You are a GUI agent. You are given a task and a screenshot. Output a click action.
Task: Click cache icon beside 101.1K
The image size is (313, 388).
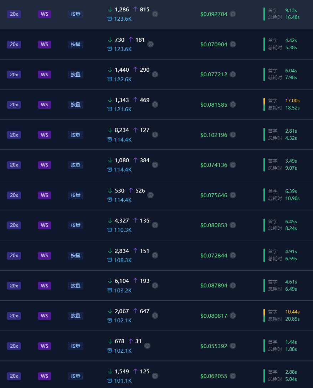point(109,381)
